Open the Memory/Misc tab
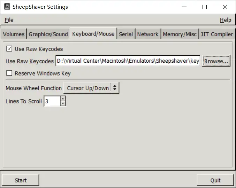Viewport: 236px width, 188px height. pyautogui.click(x=180, y=34)
